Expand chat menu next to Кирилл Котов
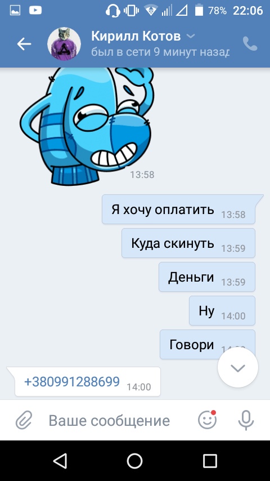The height and width of the screenshot is (481, 270). point(191,36)
